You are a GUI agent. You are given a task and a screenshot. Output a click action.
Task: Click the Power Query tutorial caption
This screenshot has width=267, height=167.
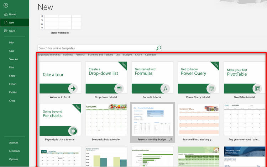click(x=198, y=97)
